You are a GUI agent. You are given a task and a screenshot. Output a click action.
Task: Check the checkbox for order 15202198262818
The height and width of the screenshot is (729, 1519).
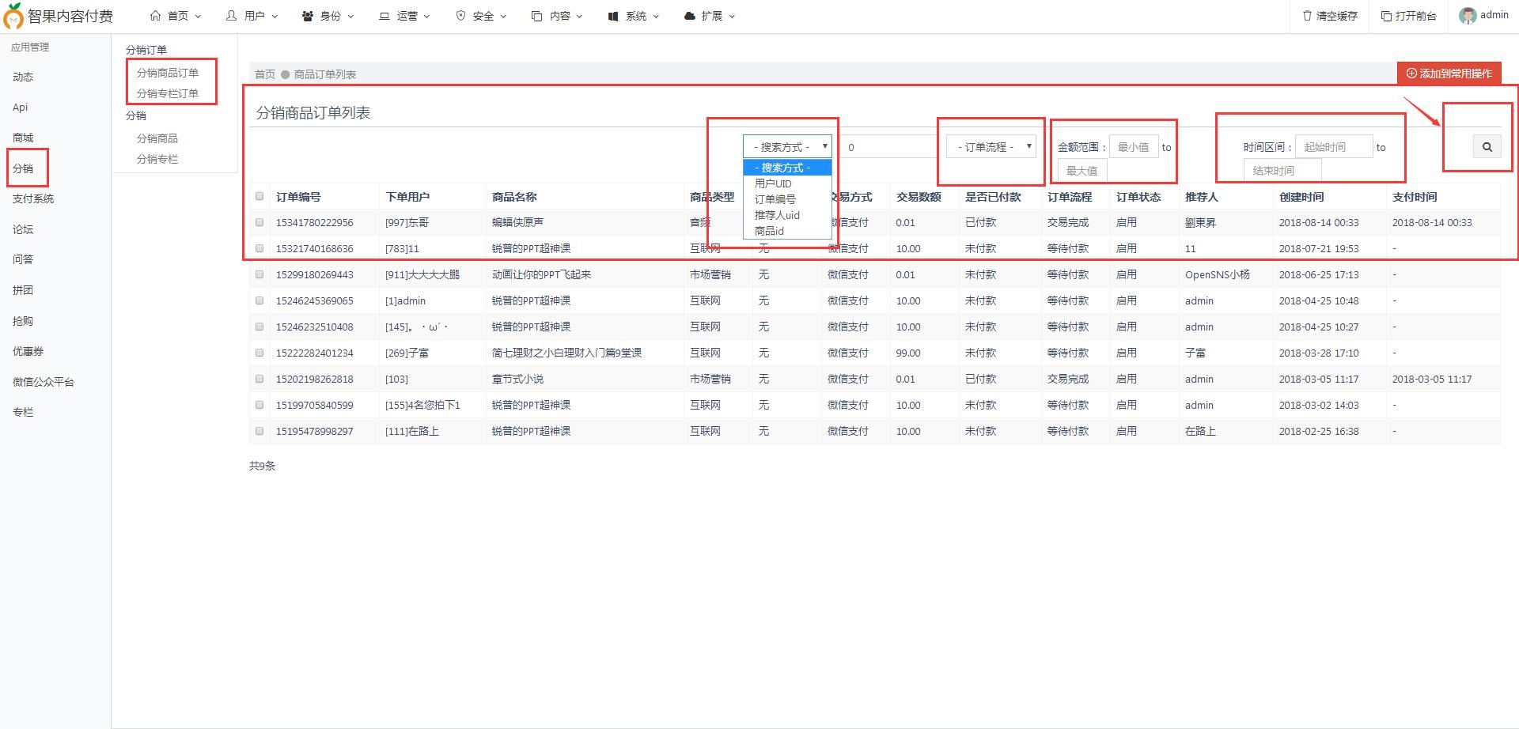[259, 379]
